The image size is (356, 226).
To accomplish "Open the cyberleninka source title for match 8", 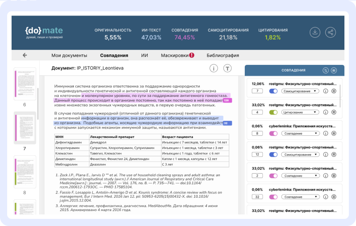I will 302,126.
